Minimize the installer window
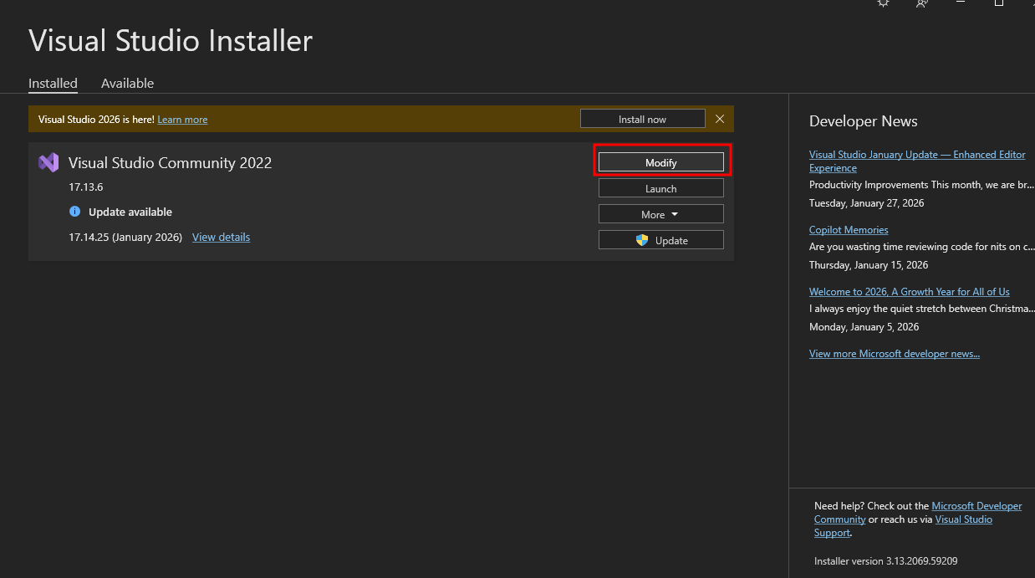Viewport: 1035px width, 578px height. [961, 3]
